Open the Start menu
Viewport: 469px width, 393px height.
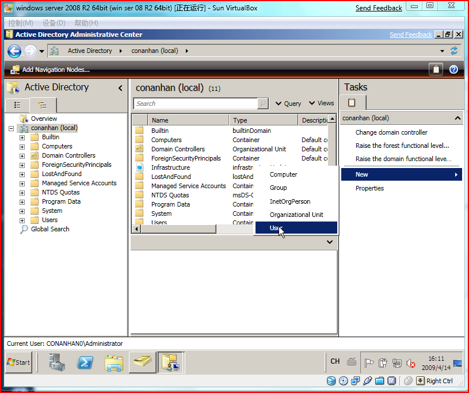(18, 363)
